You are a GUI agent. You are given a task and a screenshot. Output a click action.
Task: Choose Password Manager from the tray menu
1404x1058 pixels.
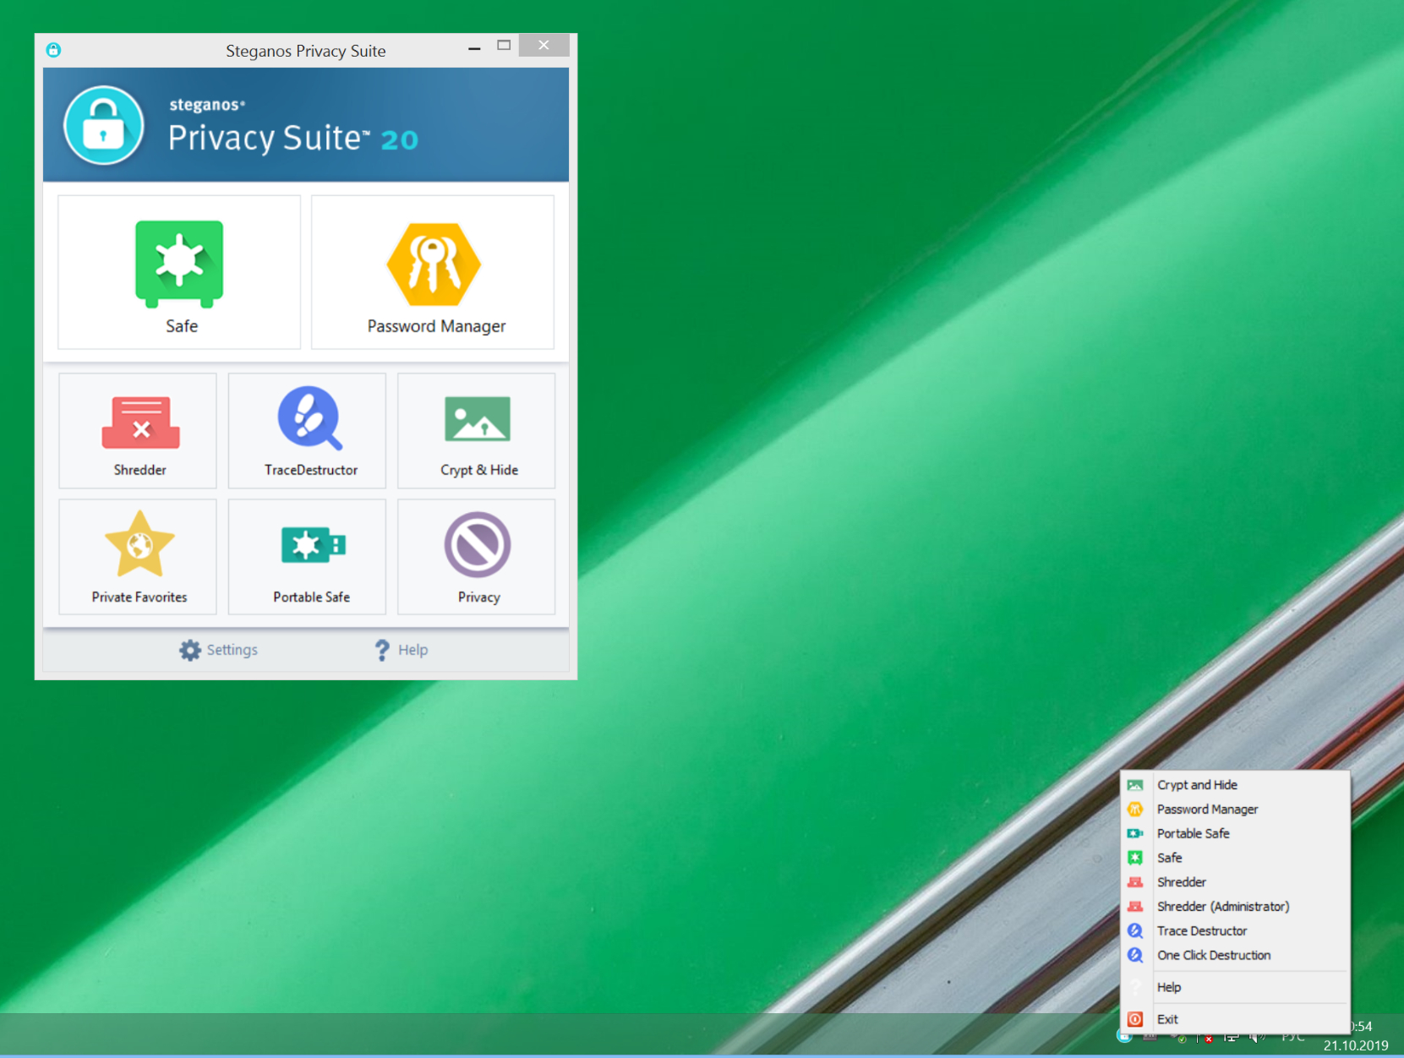tap(1235, 810)
